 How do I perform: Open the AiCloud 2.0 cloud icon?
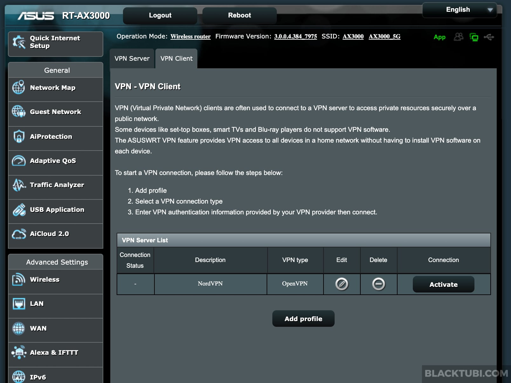[18, 234]
